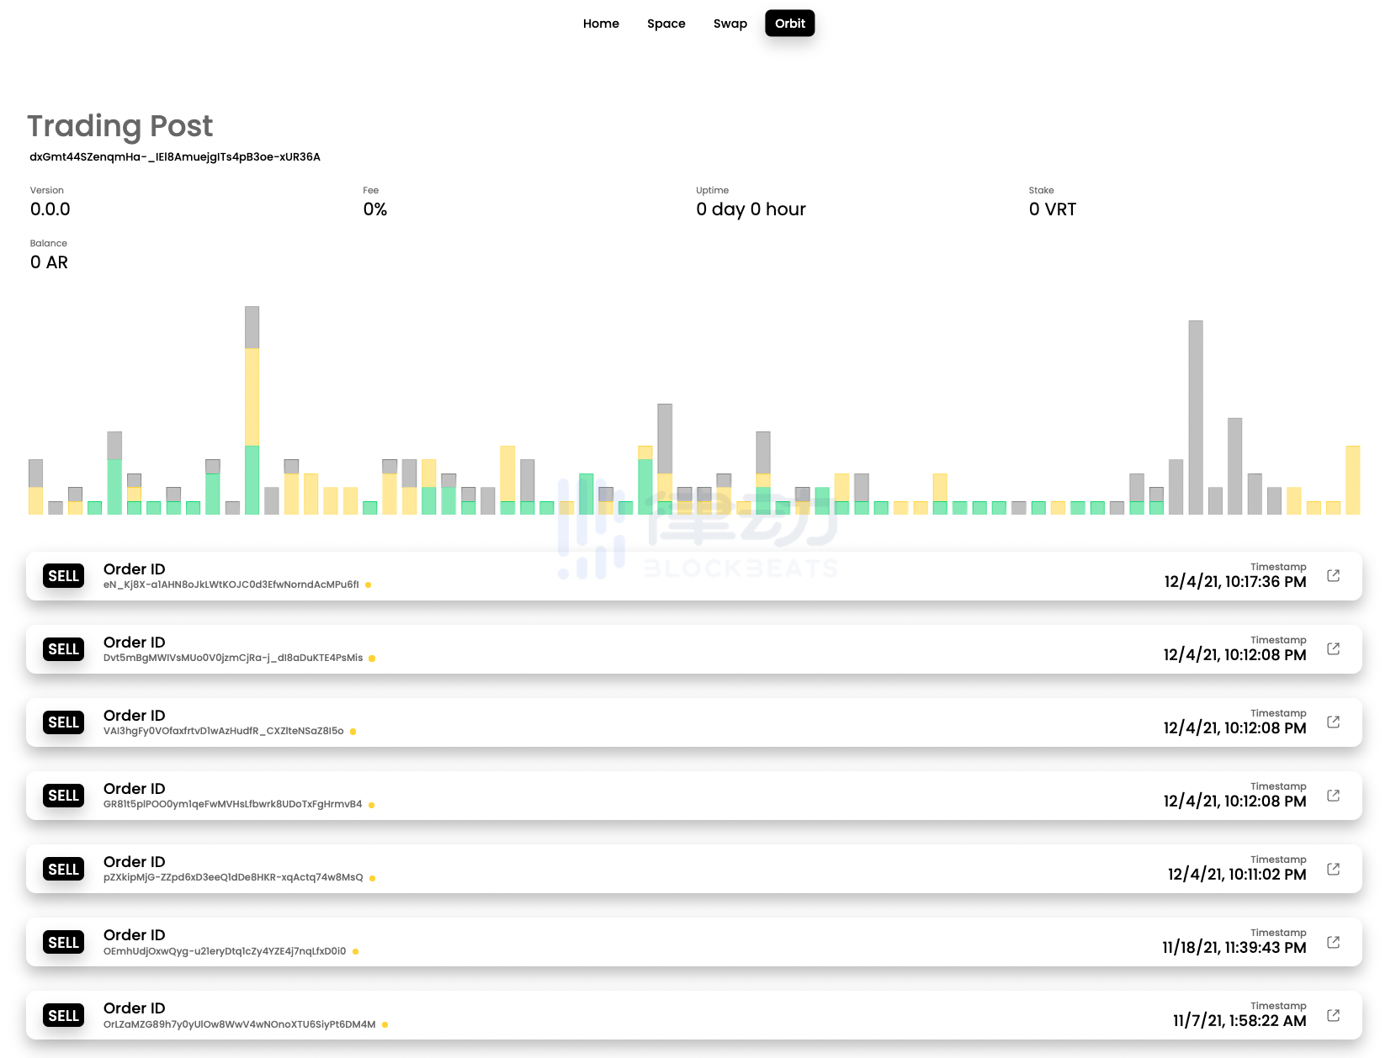
Task: Open external link for order eN_Kj8X
Action: pos(1333,575)
